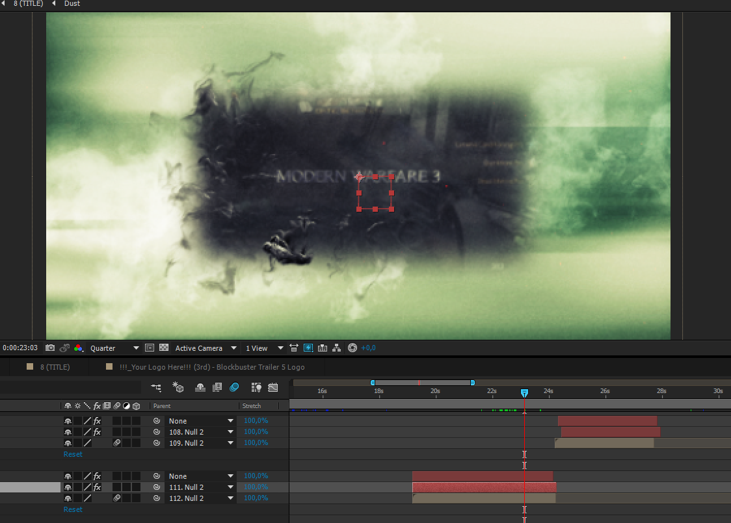
Task: Open the Comp Flowchart icon
Action: (337, 348)
